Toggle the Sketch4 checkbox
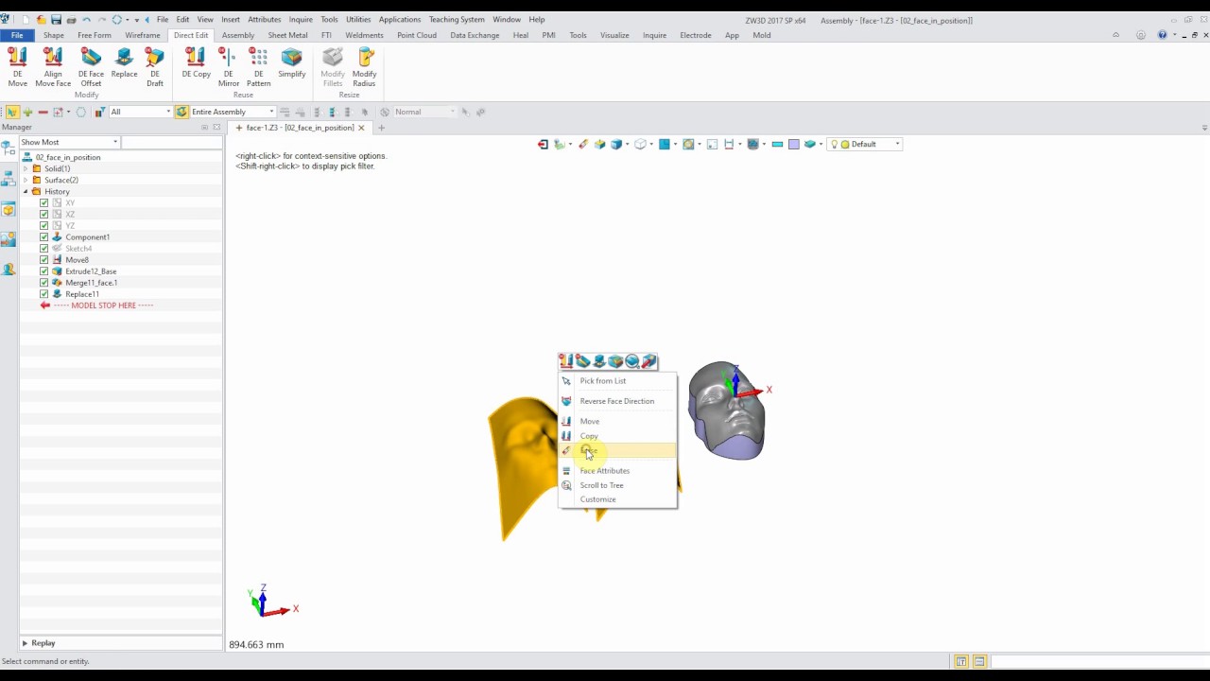1210x681 pixels. click(x=43, y=249)
